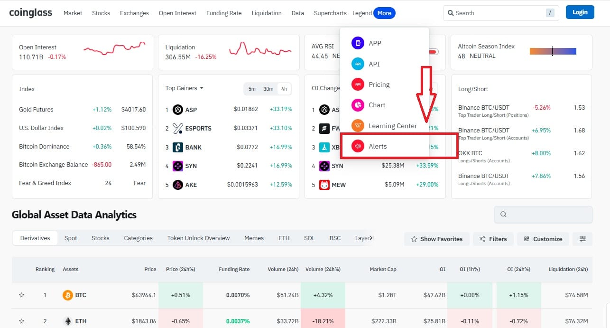Click the Open Interest sparkline chart
The width and height of the screenshot is (610, 328).
(114, 48)
